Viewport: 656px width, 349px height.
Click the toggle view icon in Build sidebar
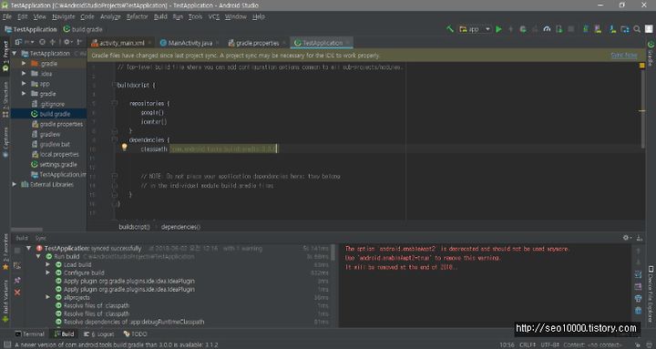17,265
